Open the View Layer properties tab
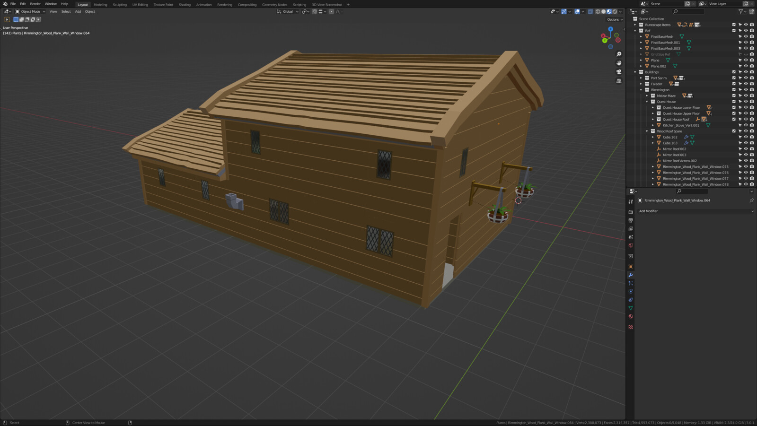 click(x=631, y=229)
